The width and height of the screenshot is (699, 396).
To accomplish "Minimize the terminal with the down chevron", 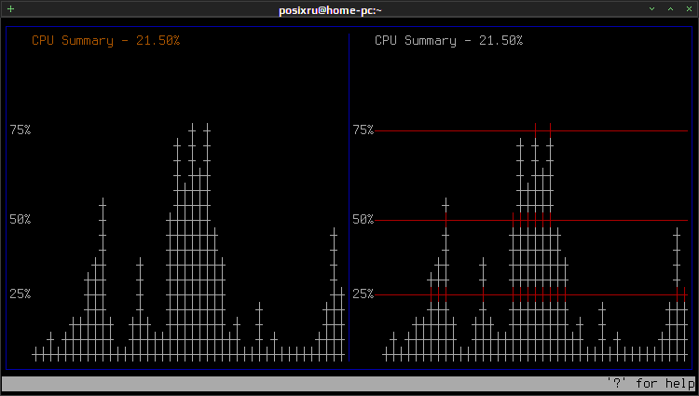I will 651,9.
